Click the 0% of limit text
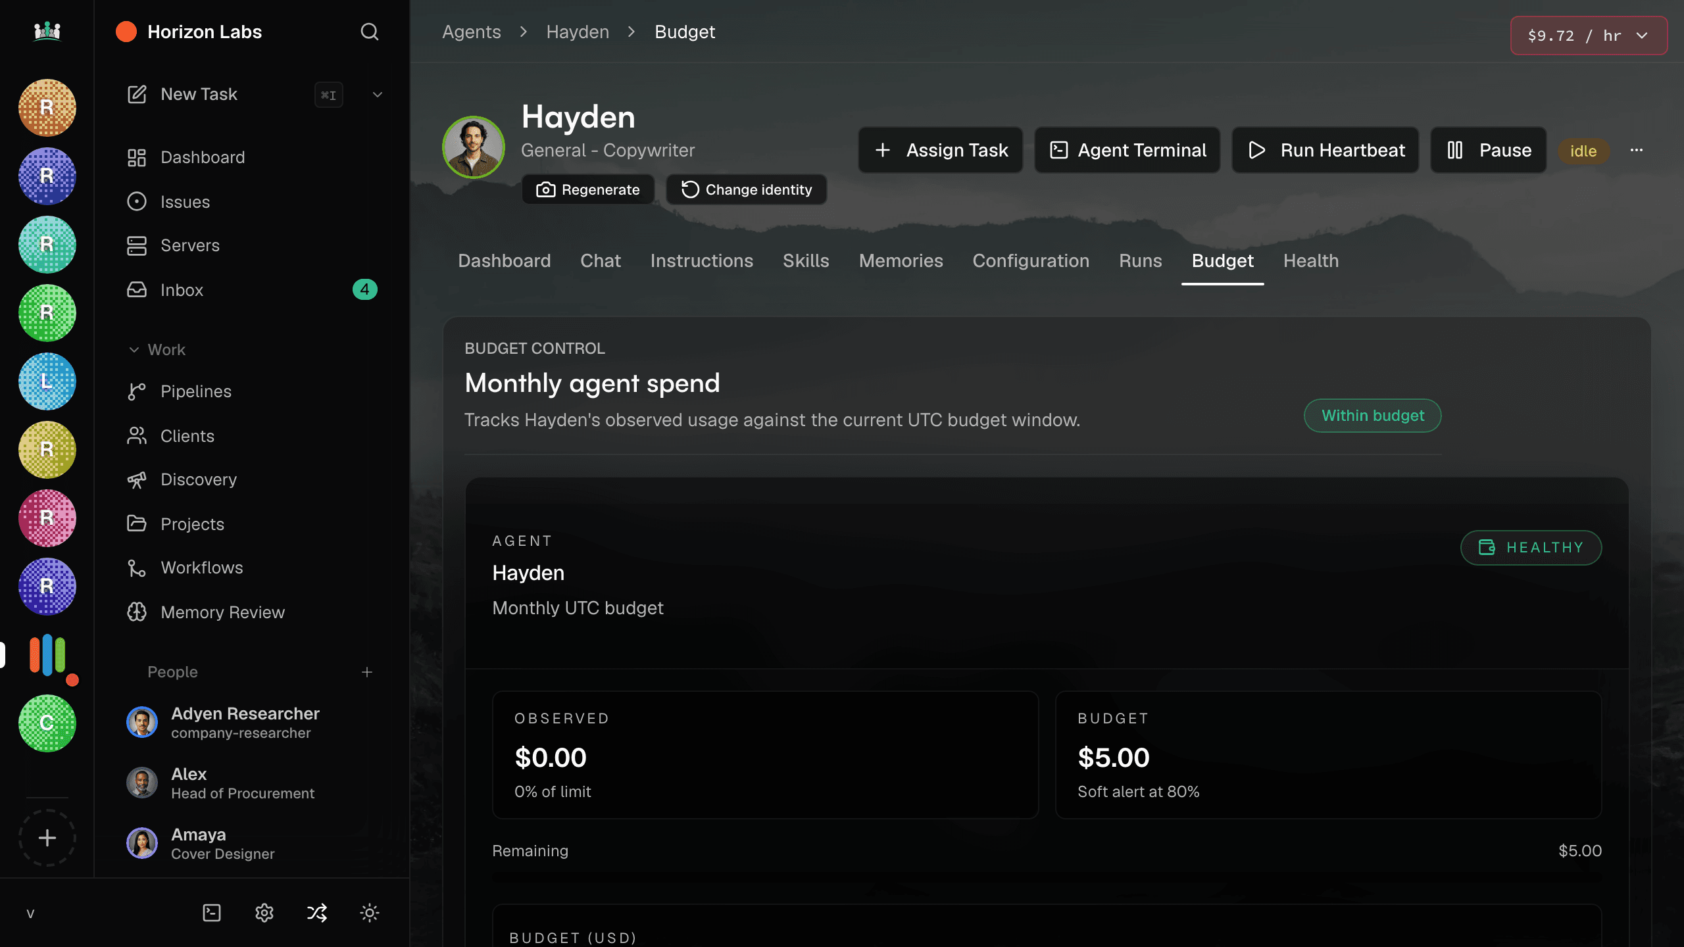The image size is (1684, 947). pos(553,792)
